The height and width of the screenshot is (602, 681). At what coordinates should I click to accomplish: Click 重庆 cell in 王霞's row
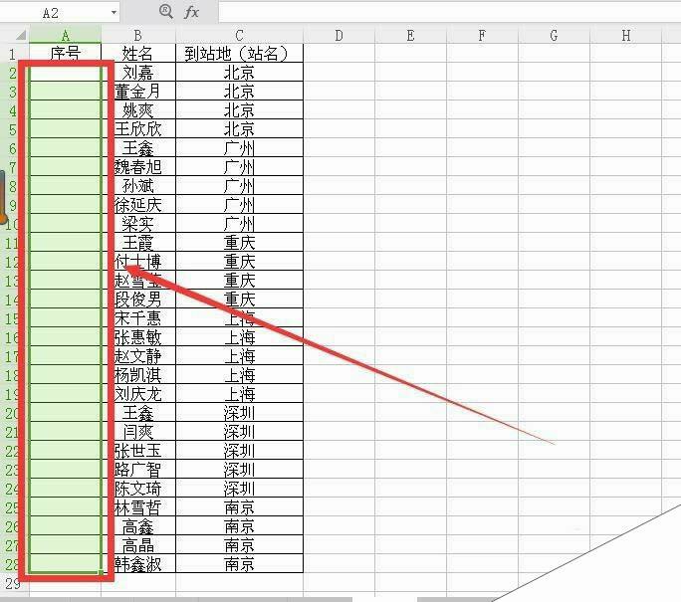[x=239, y=242]
